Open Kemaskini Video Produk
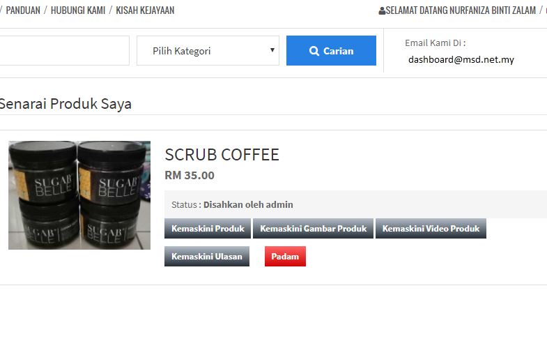The height and width of the screenshot is (355, 547). pyautogui.click(x=431, y=229)
